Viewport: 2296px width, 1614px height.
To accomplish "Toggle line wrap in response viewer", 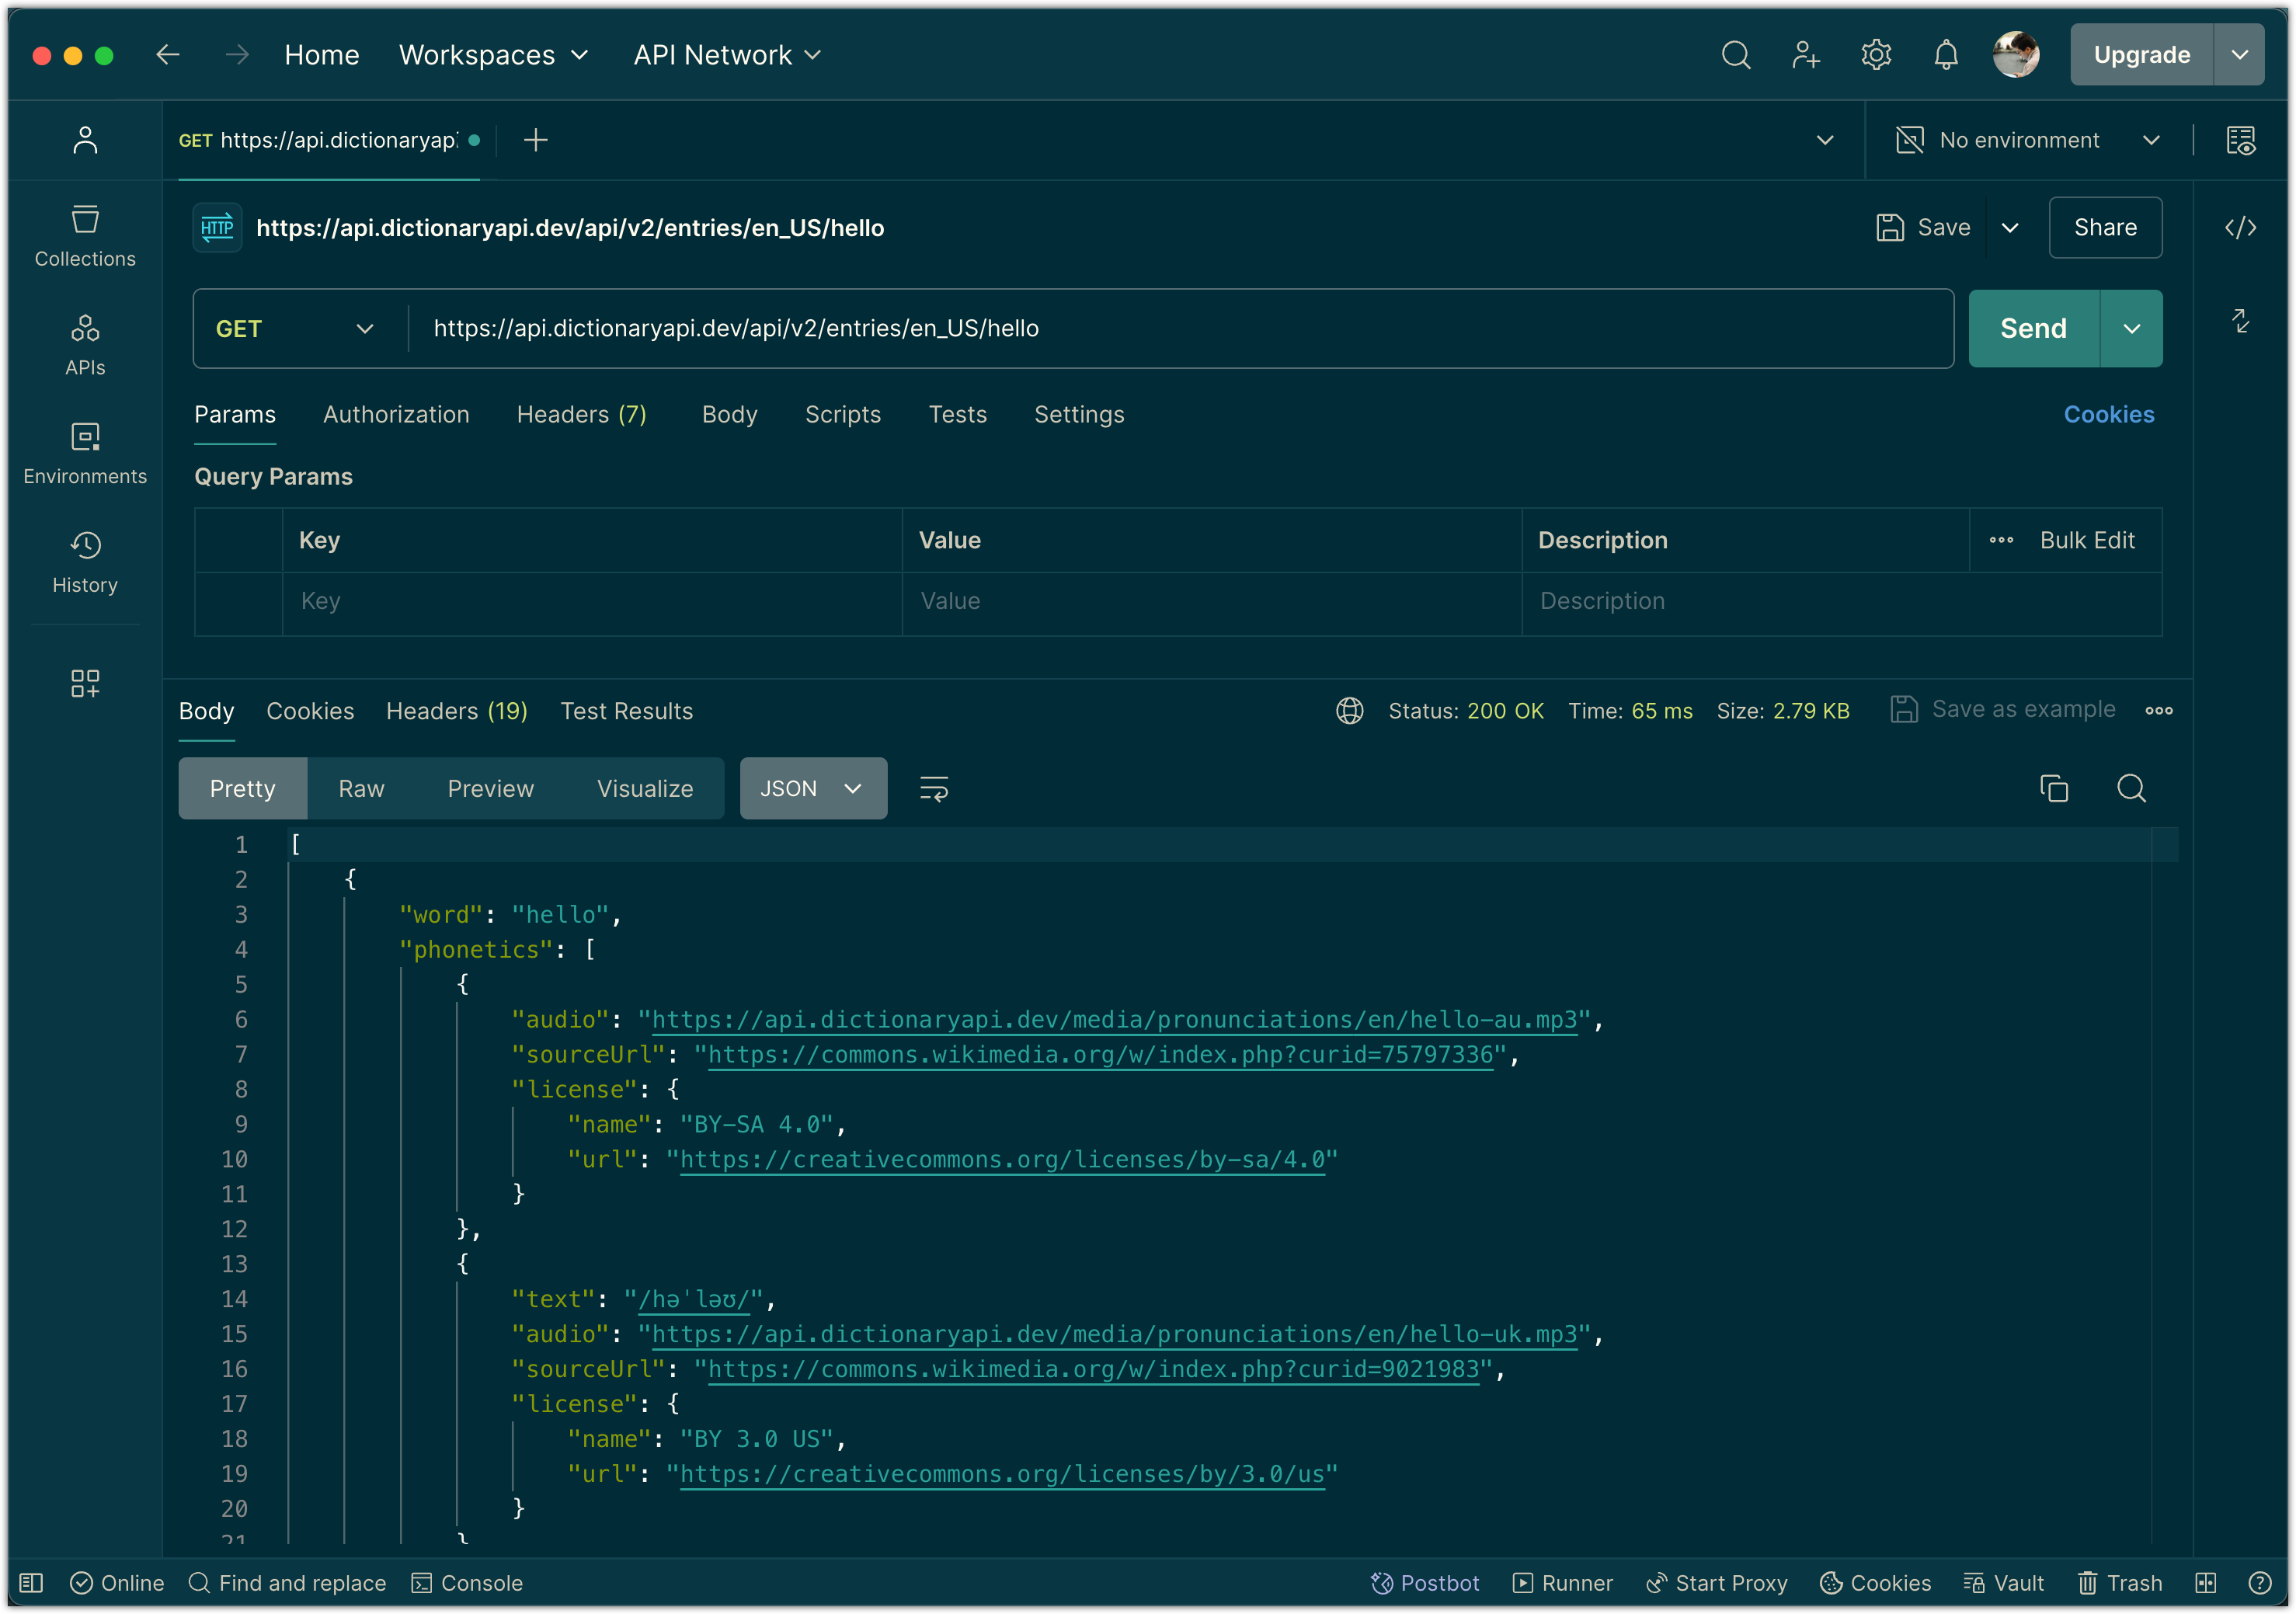I will (x=933, y=789).
